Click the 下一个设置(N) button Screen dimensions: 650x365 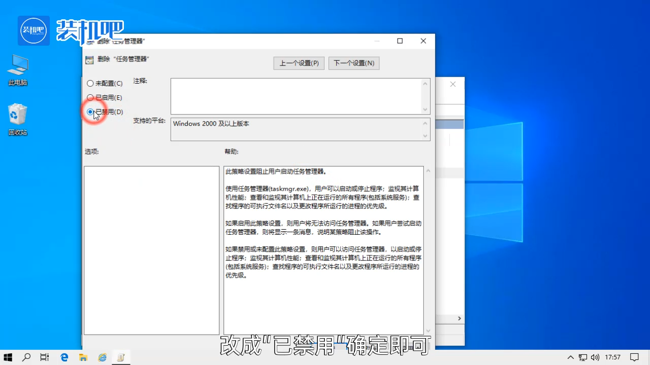pos(353,63)
